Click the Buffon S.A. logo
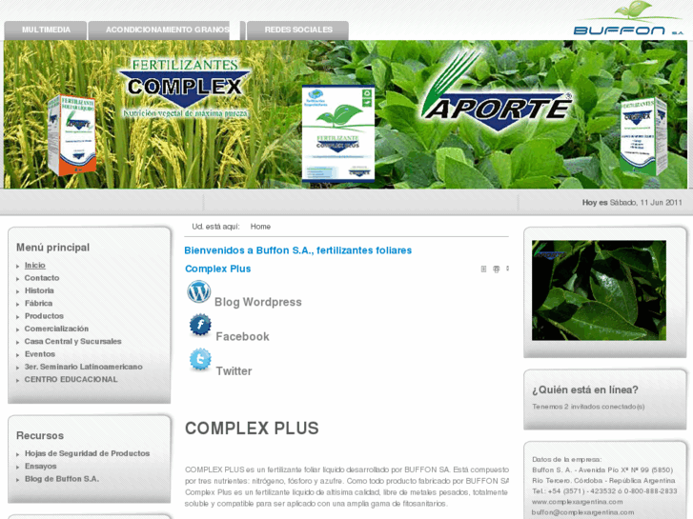The width and height of the screenshot is (693, 519). point(628,18)
